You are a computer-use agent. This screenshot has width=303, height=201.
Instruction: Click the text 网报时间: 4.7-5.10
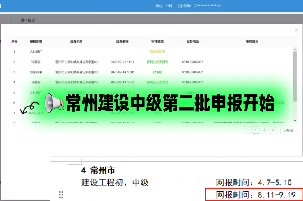tap(254, 183)
